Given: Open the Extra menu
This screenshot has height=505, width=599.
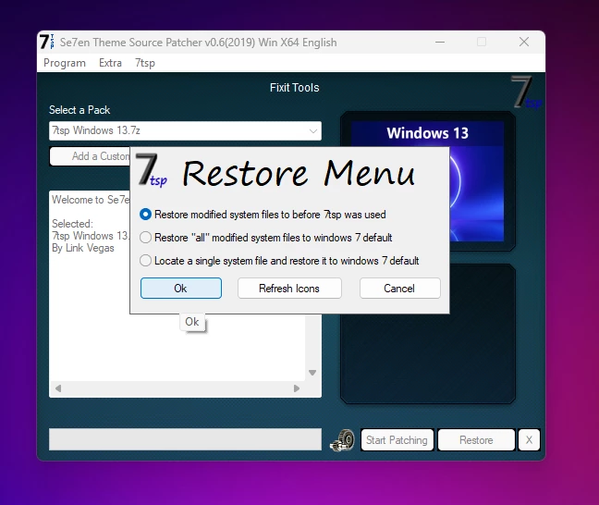Looking at the screenshot, I should [110, 63].
